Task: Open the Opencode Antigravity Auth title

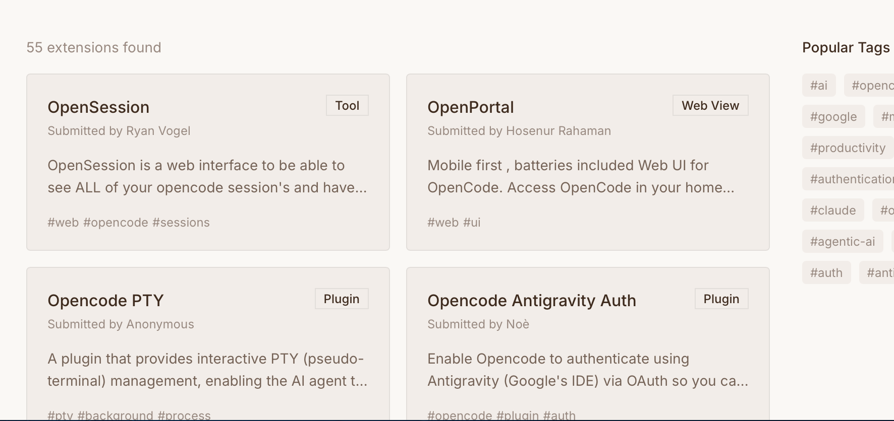Action: [531, 301]
